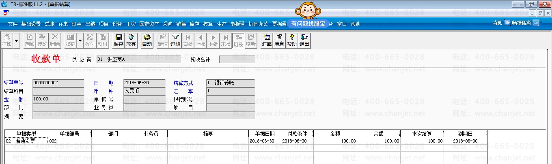Image resolution: width=552 pixels, height=164 pixels.
Task: Click the 切换 (Switch) toolbar icon
Action: pos(238,40)
